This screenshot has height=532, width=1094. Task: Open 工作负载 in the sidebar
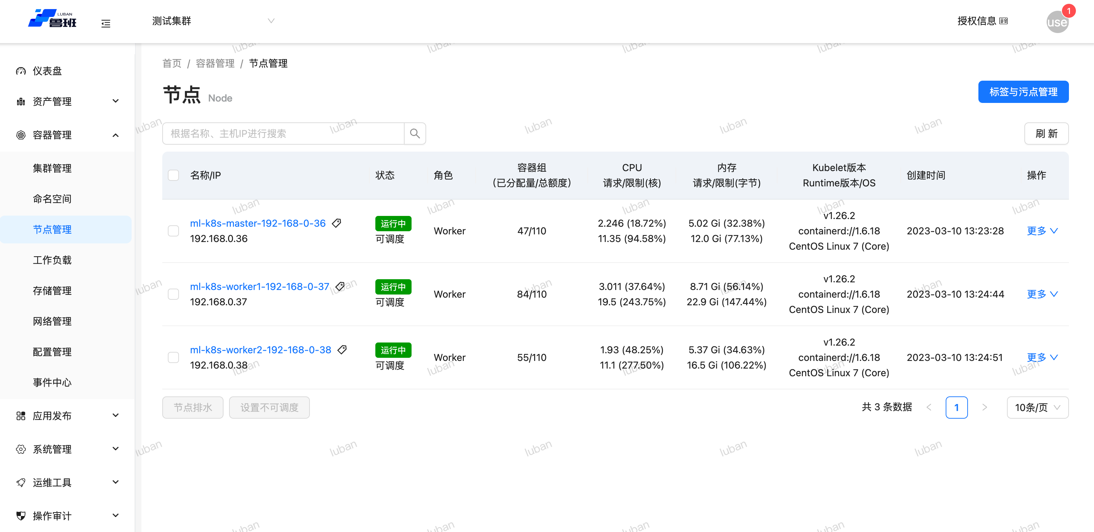[52, 260]
